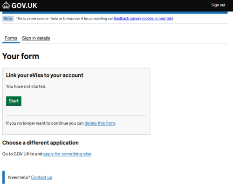Open the apply for something else link
The height and width of the screenshot is (191, 233).
(67, 154)
